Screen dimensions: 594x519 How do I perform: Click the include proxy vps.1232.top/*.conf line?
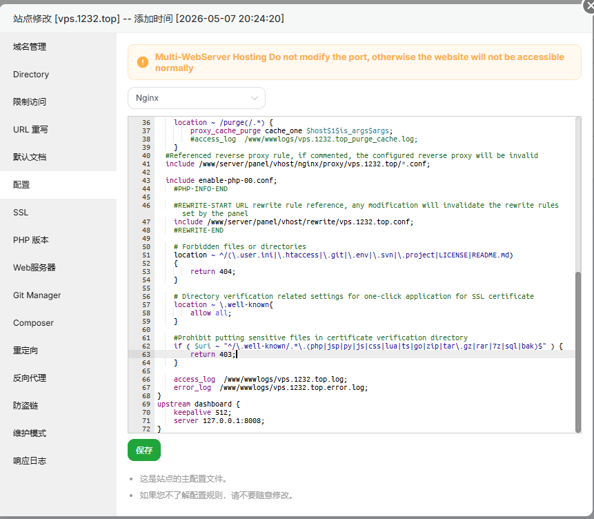click(298, 164)
